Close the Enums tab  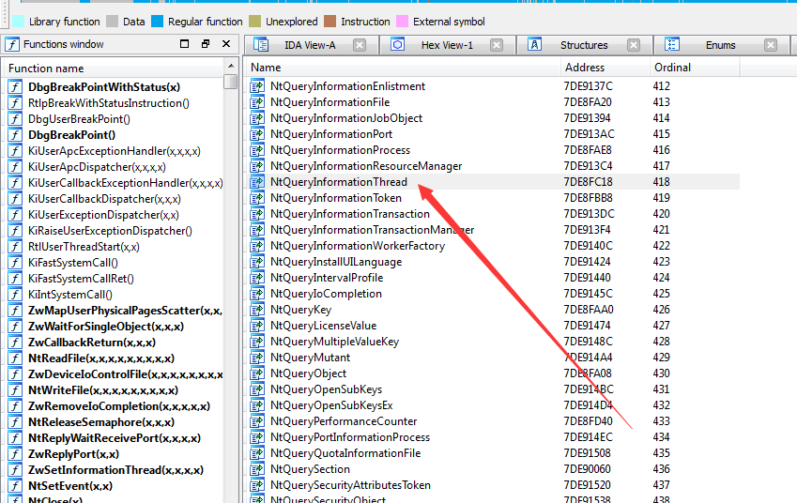point(771,45)
